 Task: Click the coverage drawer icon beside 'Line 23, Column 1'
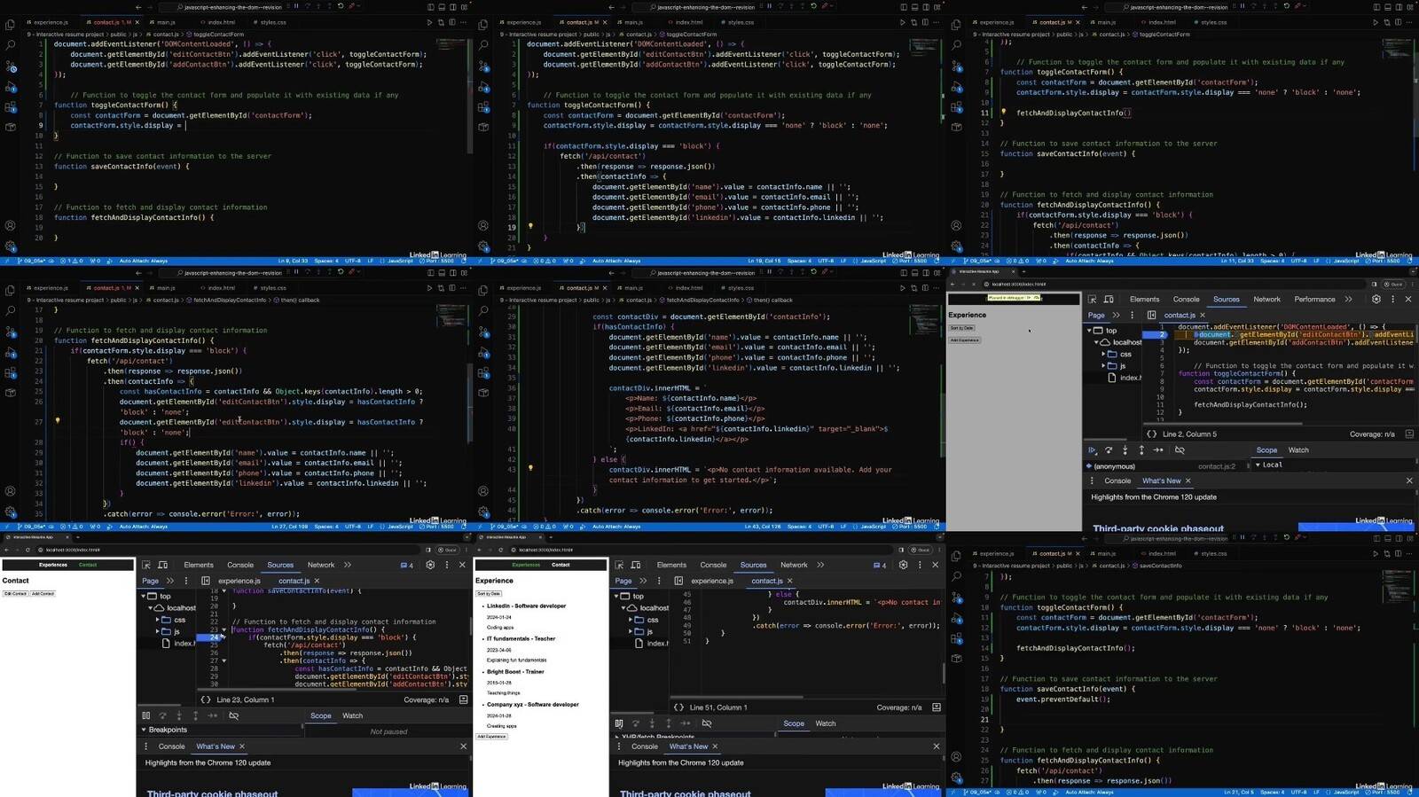point(463,699)
